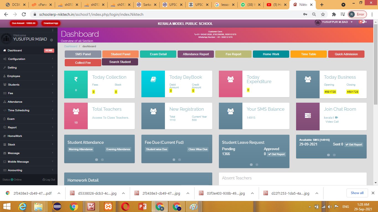
Task: Select the first pager dot on Fee Due card
Action: pos(174,160)
